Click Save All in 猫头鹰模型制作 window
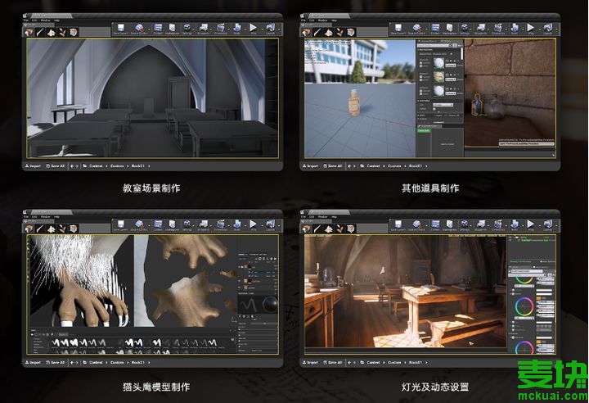Image resolution: width=589 pixels, height=403 pixels. click(x=56, y=362)
